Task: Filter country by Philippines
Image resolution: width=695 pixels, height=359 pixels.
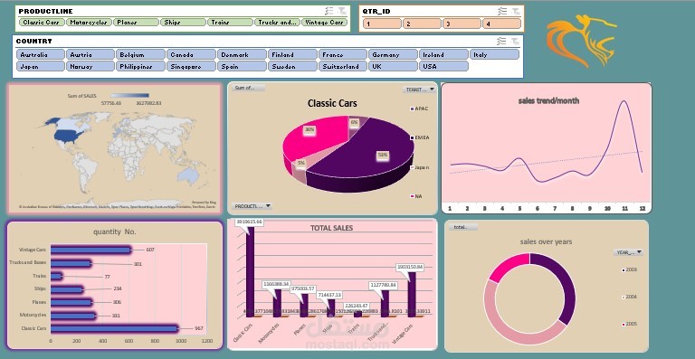Action: pyautogui.click(x=141, y=66)
